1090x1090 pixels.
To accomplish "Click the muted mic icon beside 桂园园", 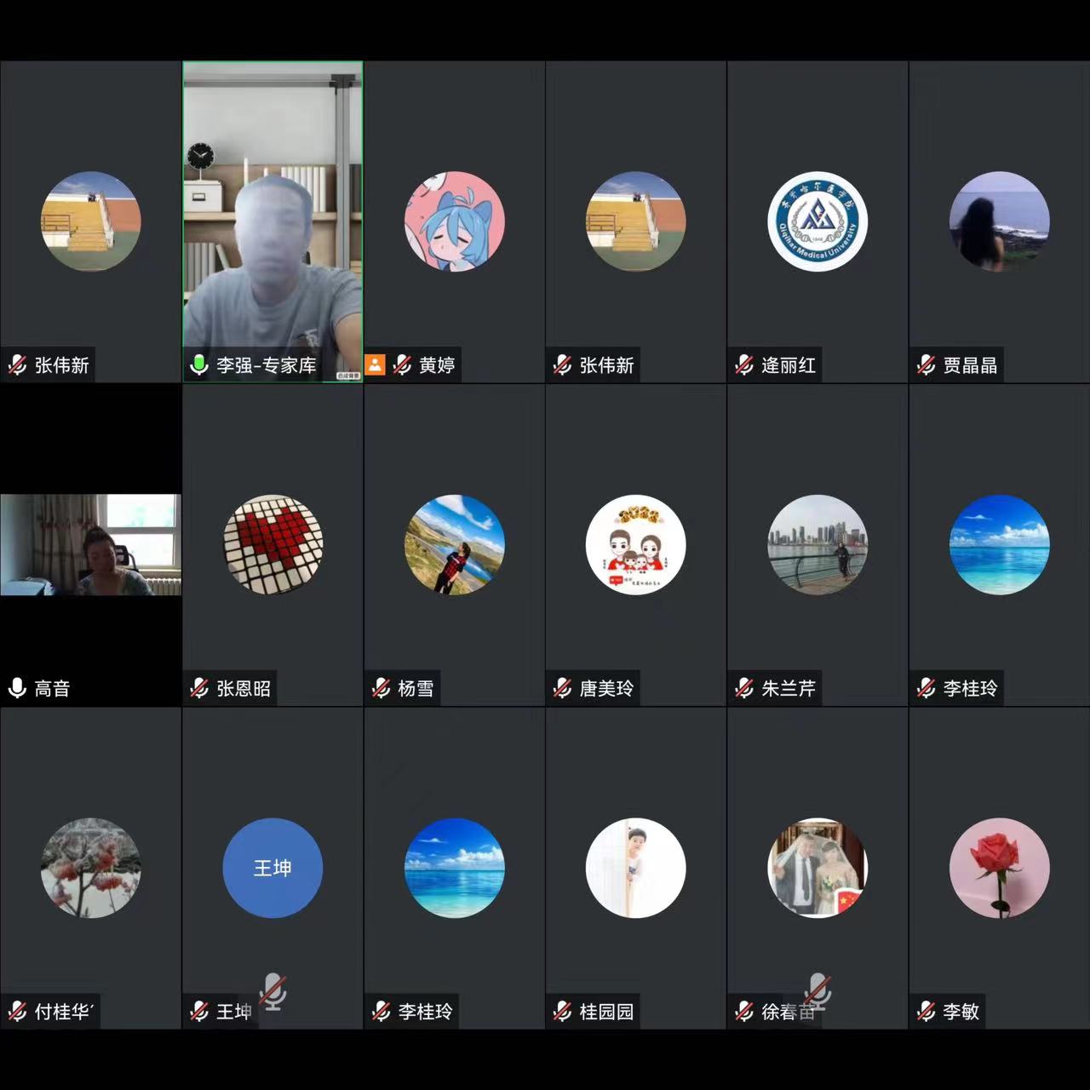I will (x=562, y=1012).
